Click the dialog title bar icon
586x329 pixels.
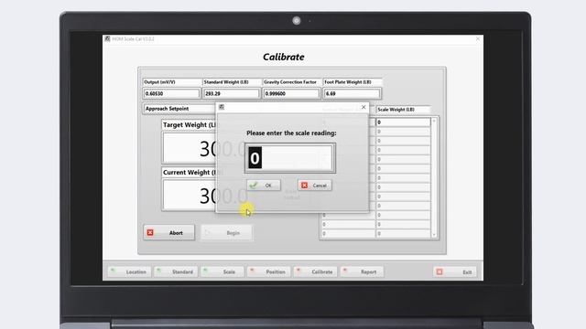222,107
